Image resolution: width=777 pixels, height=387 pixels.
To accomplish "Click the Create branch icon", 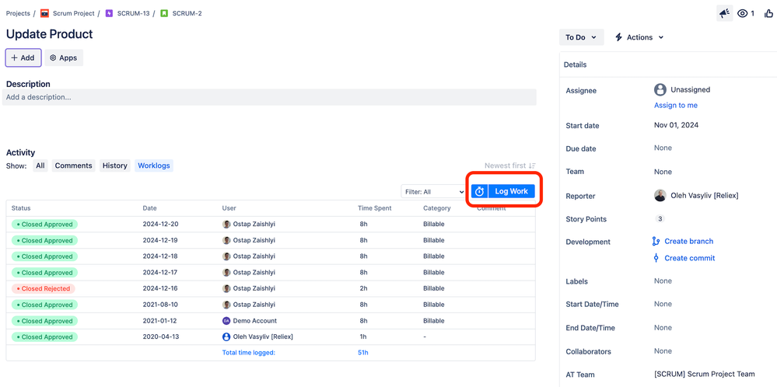I will [656, 241].
